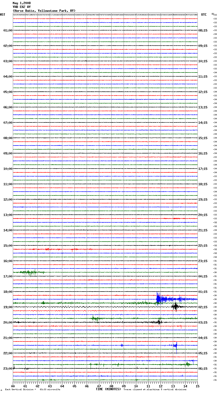The image size is (218, 393).
Task: Click the "12" minute axis tick label
Action: [161, 386]
